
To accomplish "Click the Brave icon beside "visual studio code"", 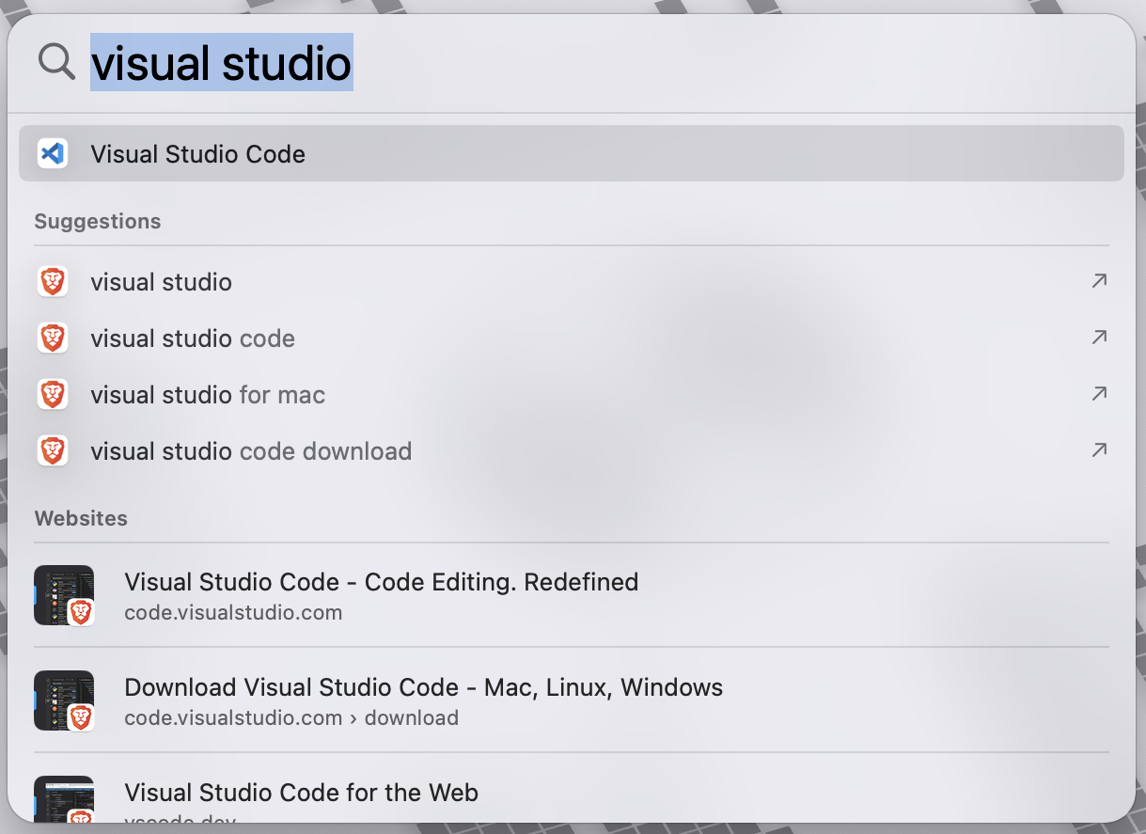I will (53, 338).
